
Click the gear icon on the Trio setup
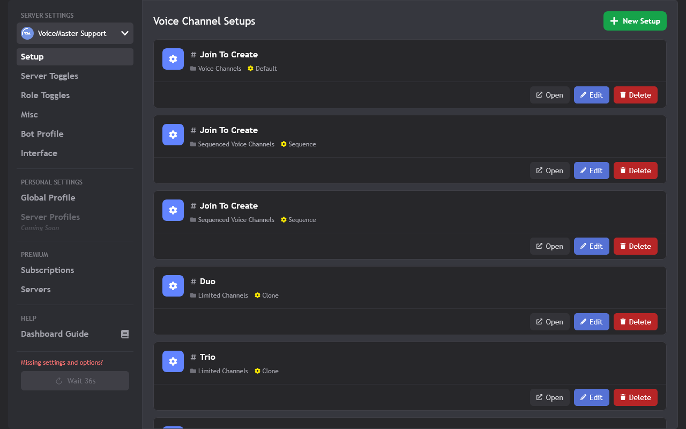click(173, 361)
